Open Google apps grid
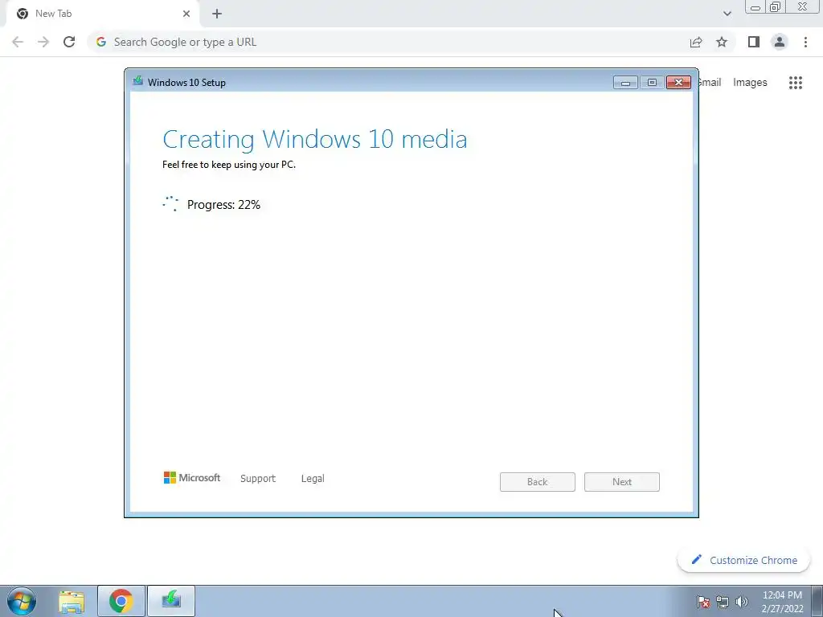This screenshot has width=823, height=617. tap(795, 83)
